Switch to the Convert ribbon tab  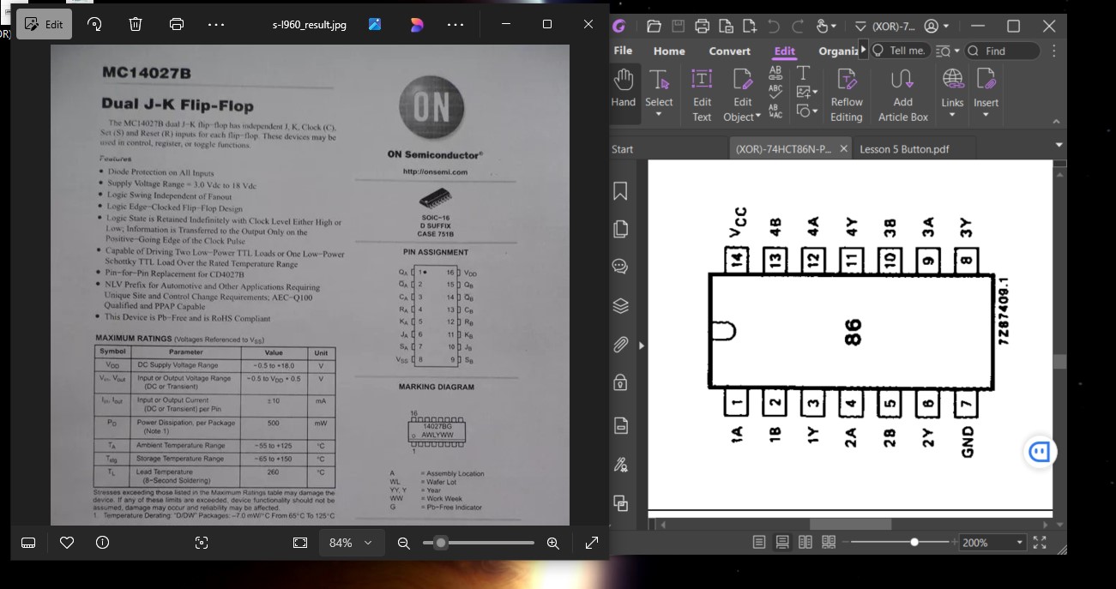pos(729,51)
